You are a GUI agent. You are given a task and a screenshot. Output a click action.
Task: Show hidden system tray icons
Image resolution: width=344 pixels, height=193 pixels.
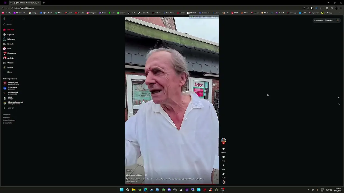pos(309,190)
